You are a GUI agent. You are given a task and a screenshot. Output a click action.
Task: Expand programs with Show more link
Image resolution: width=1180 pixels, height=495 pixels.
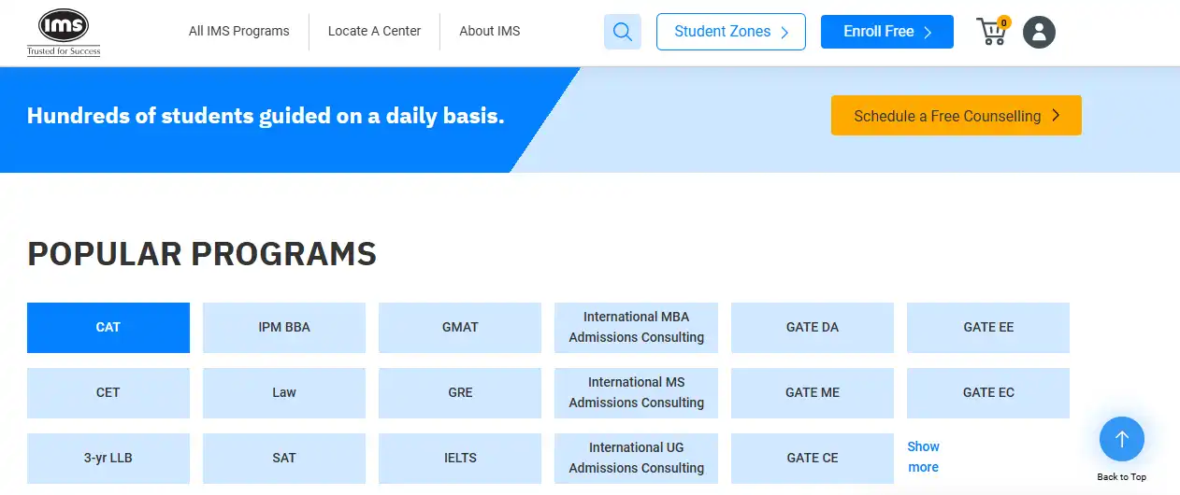click(924, 457)
